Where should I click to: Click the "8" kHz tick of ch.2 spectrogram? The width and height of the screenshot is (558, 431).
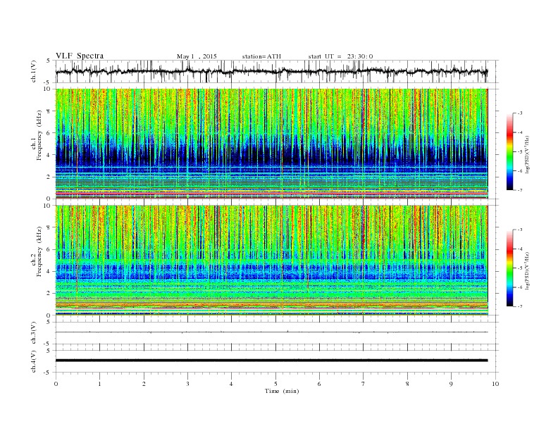point(49,227)
